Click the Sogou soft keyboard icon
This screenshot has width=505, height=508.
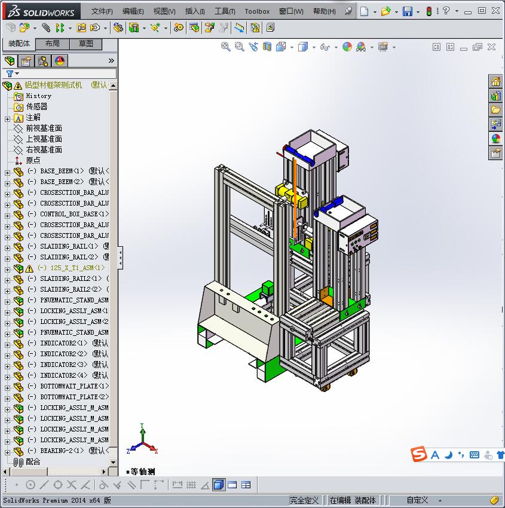tap(475, 455)
